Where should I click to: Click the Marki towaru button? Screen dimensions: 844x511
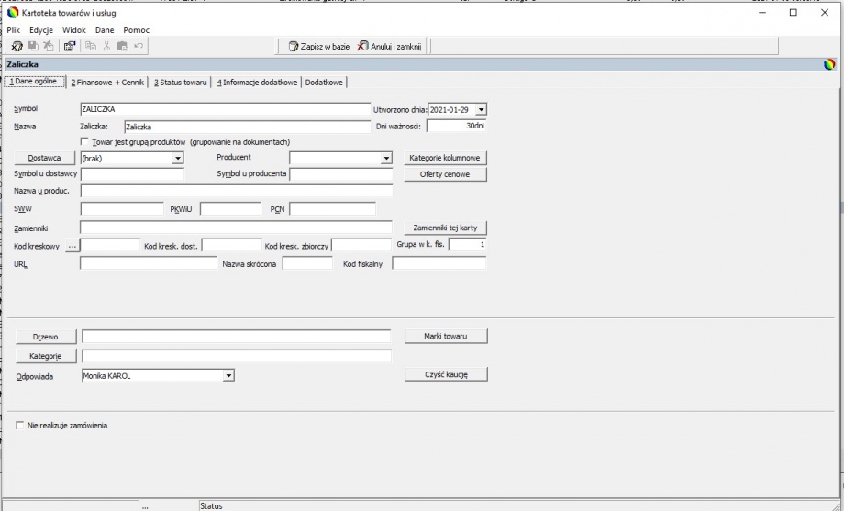[x=446, y=336]
